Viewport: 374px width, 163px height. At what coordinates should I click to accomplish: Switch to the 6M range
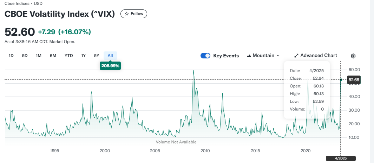point(53,56)
